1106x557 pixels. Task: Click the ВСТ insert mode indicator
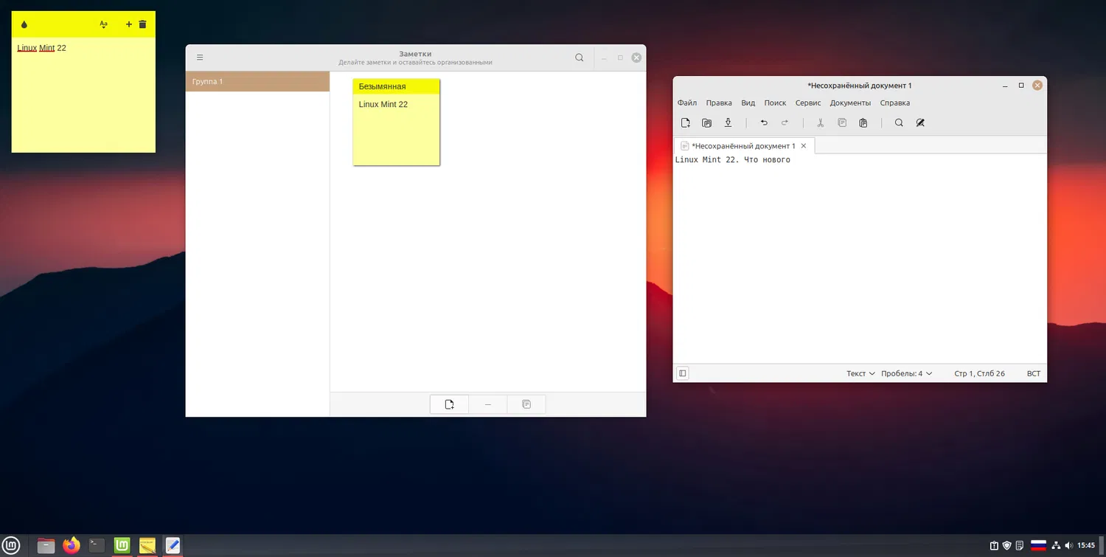point(1034,374)
